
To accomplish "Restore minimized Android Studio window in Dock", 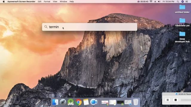I will point(120,103).
